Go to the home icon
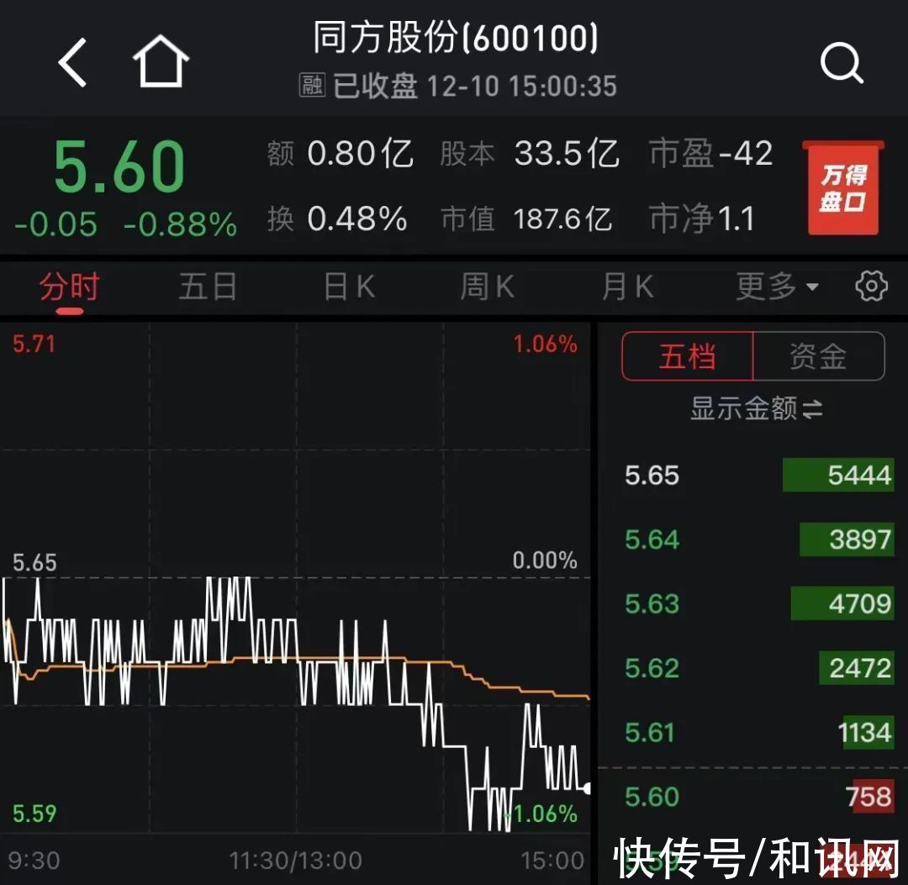This screenshot has height=885, width=908. point(161,61)
